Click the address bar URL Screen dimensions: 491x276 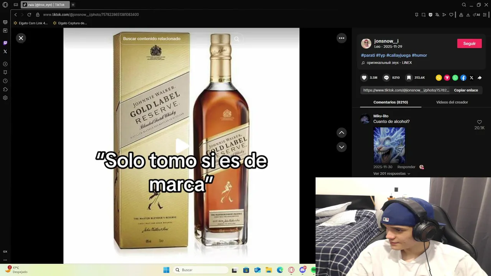[x=91, y=15]
